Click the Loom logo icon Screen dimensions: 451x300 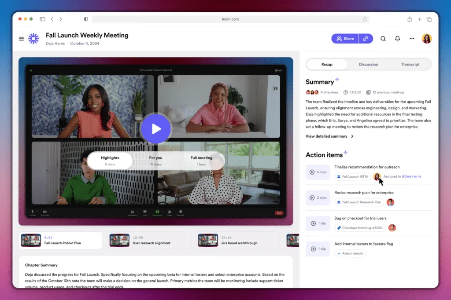pyautogui.click(x=33, y=39)
